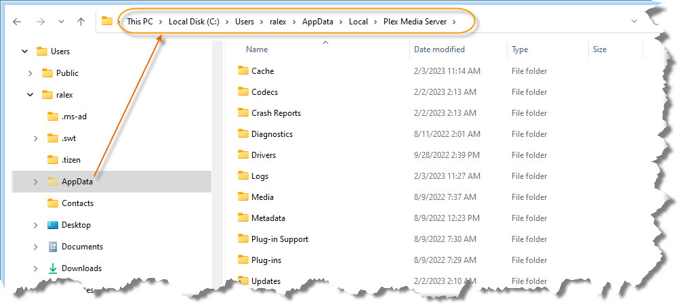Click the Drivers folder icon
The width and height of the screenshot is (679, 305).
243,155
